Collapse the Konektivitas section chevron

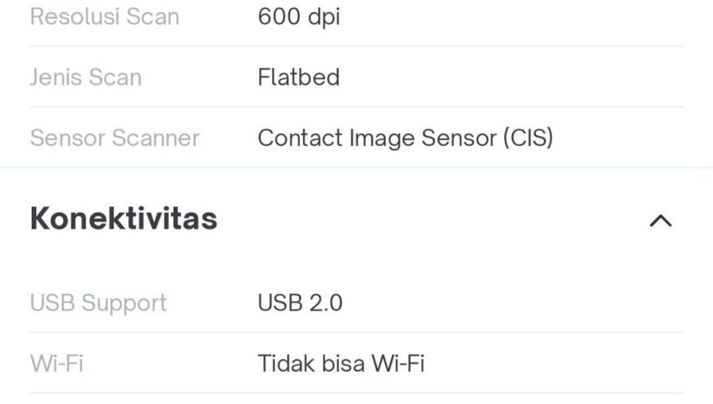[661, 221]
